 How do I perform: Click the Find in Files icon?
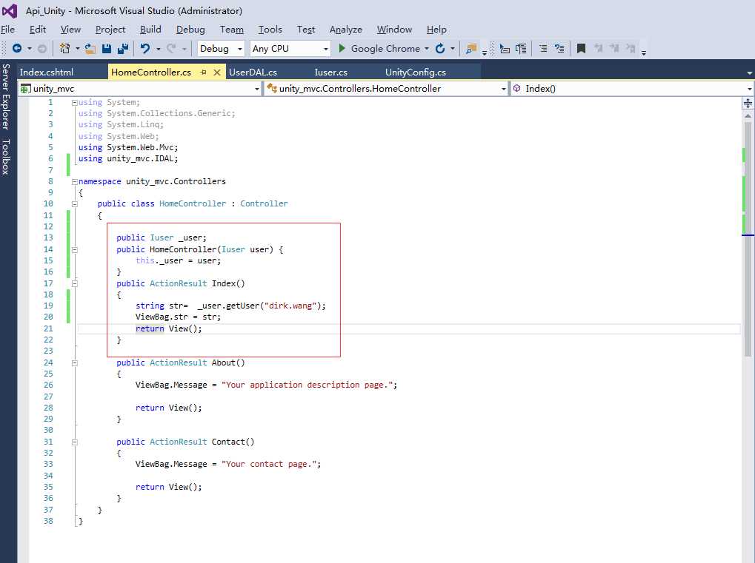point(471,48)
